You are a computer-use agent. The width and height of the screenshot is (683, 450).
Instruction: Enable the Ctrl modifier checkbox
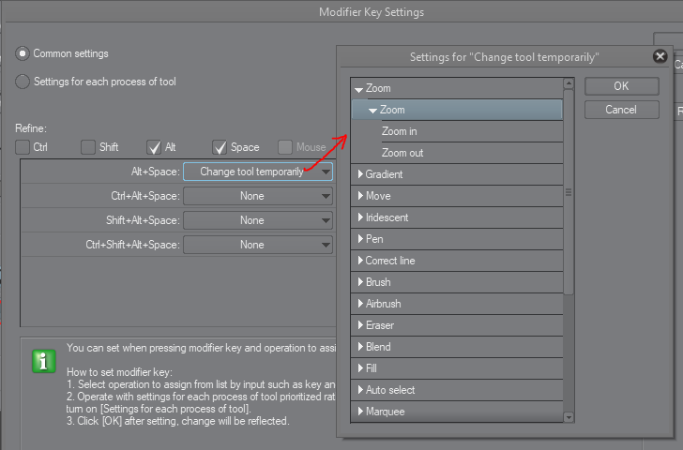pos(23,147)
